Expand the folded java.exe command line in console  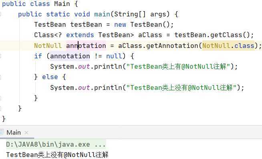56,144
